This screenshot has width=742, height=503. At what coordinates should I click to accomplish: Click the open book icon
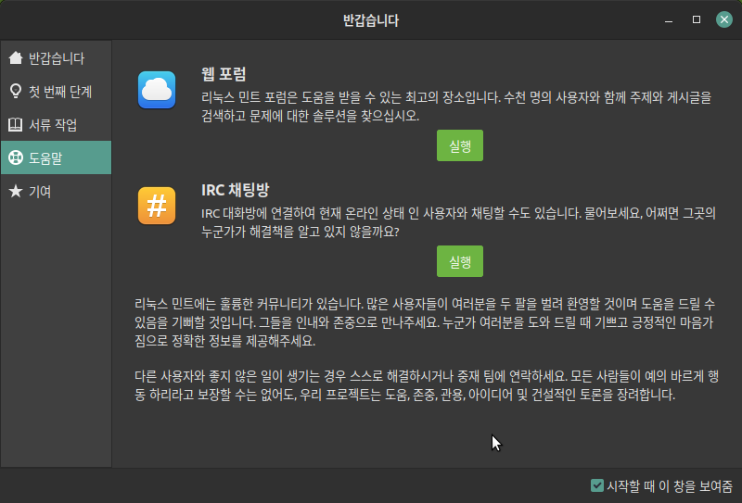click(x=16, y=125)
